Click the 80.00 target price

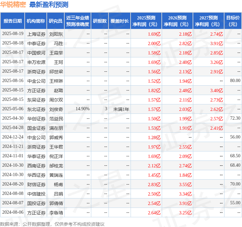coord(235,81)
